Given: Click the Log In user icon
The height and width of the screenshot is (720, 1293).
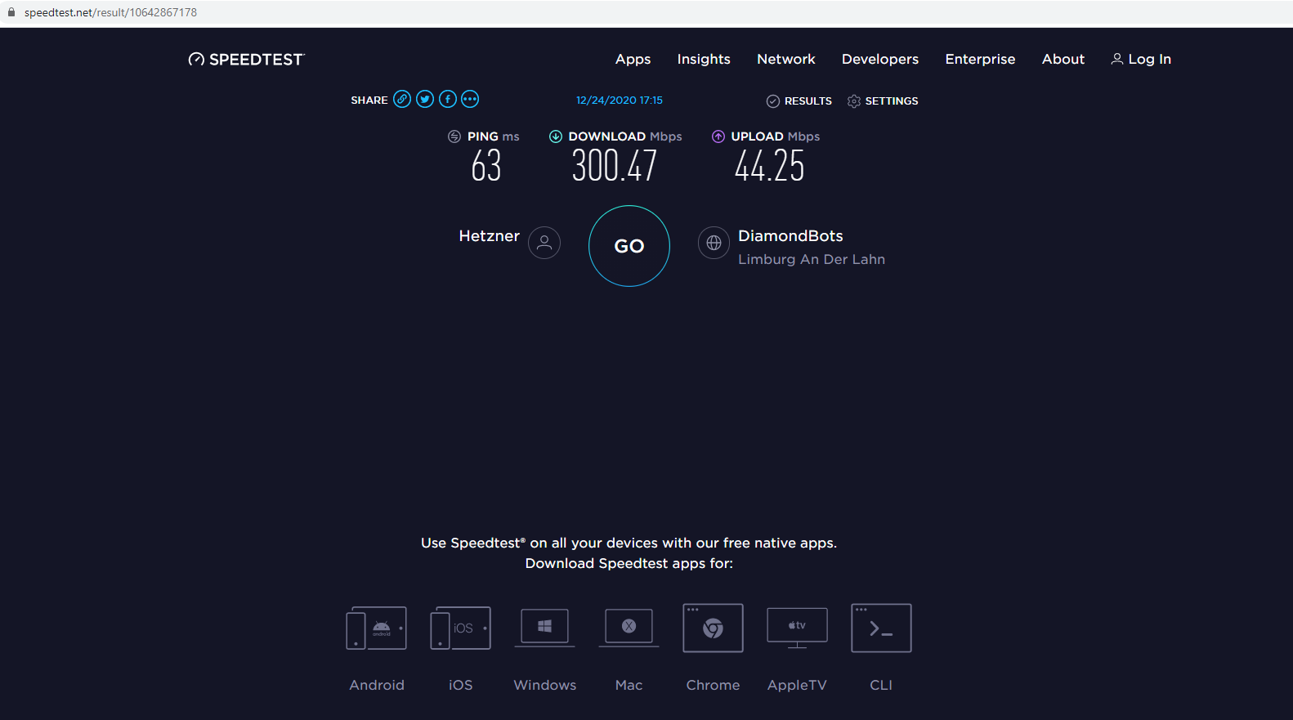Looking at the screenshot, I should (1117, 59).
